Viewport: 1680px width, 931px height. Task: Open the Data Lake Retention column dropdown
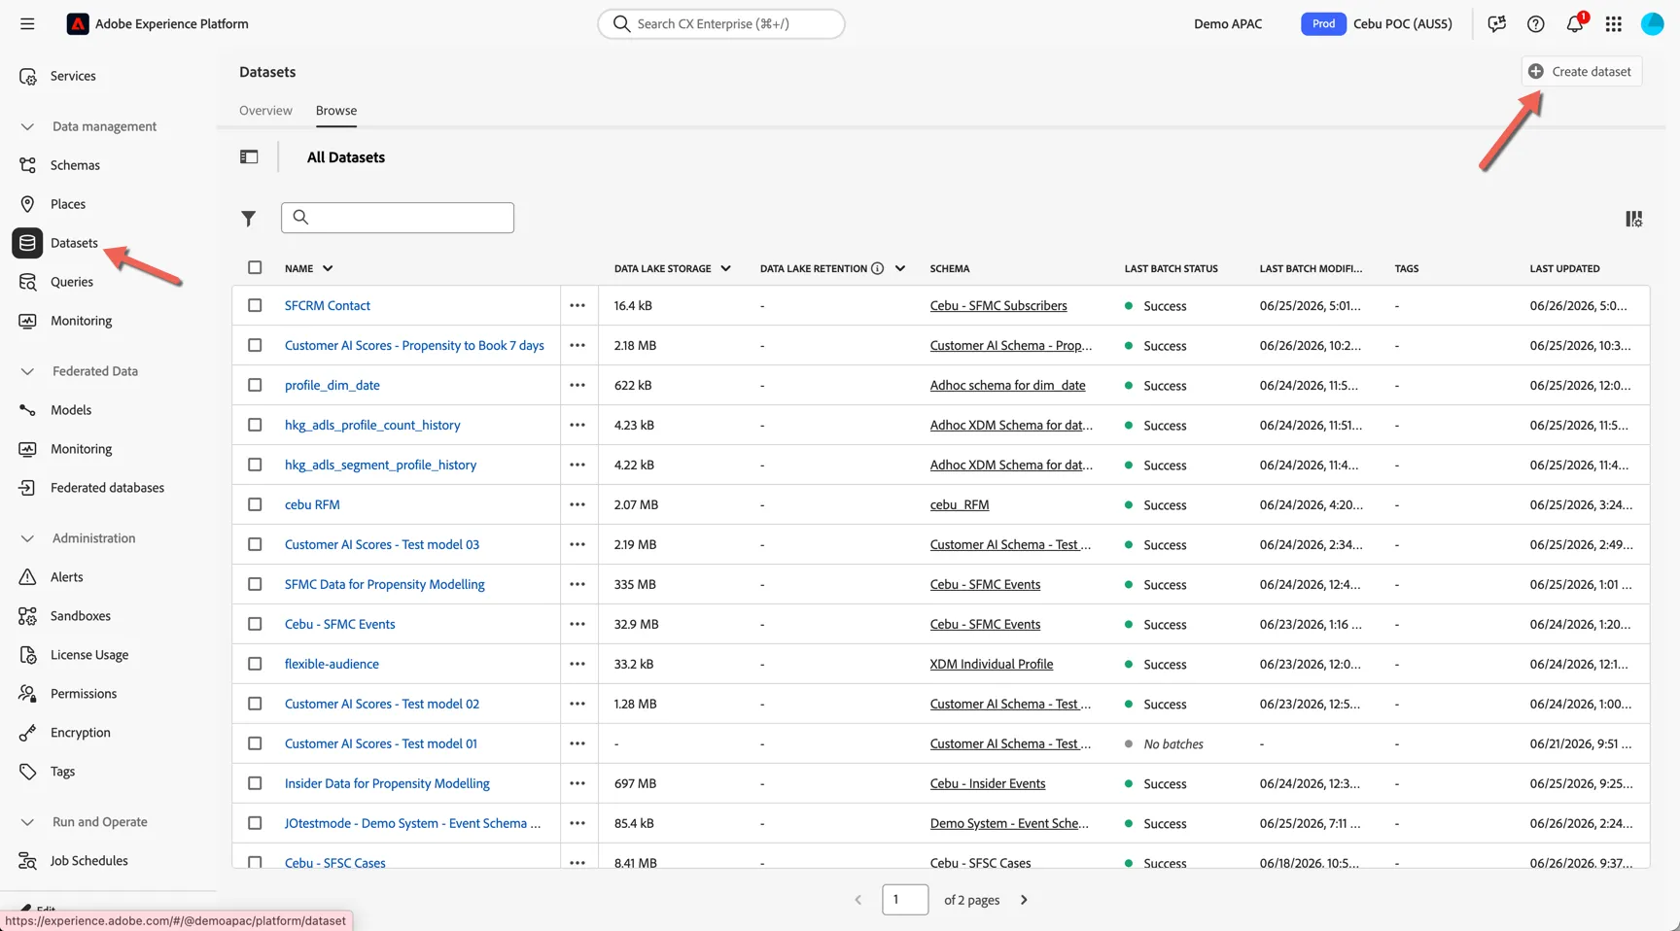900,268
